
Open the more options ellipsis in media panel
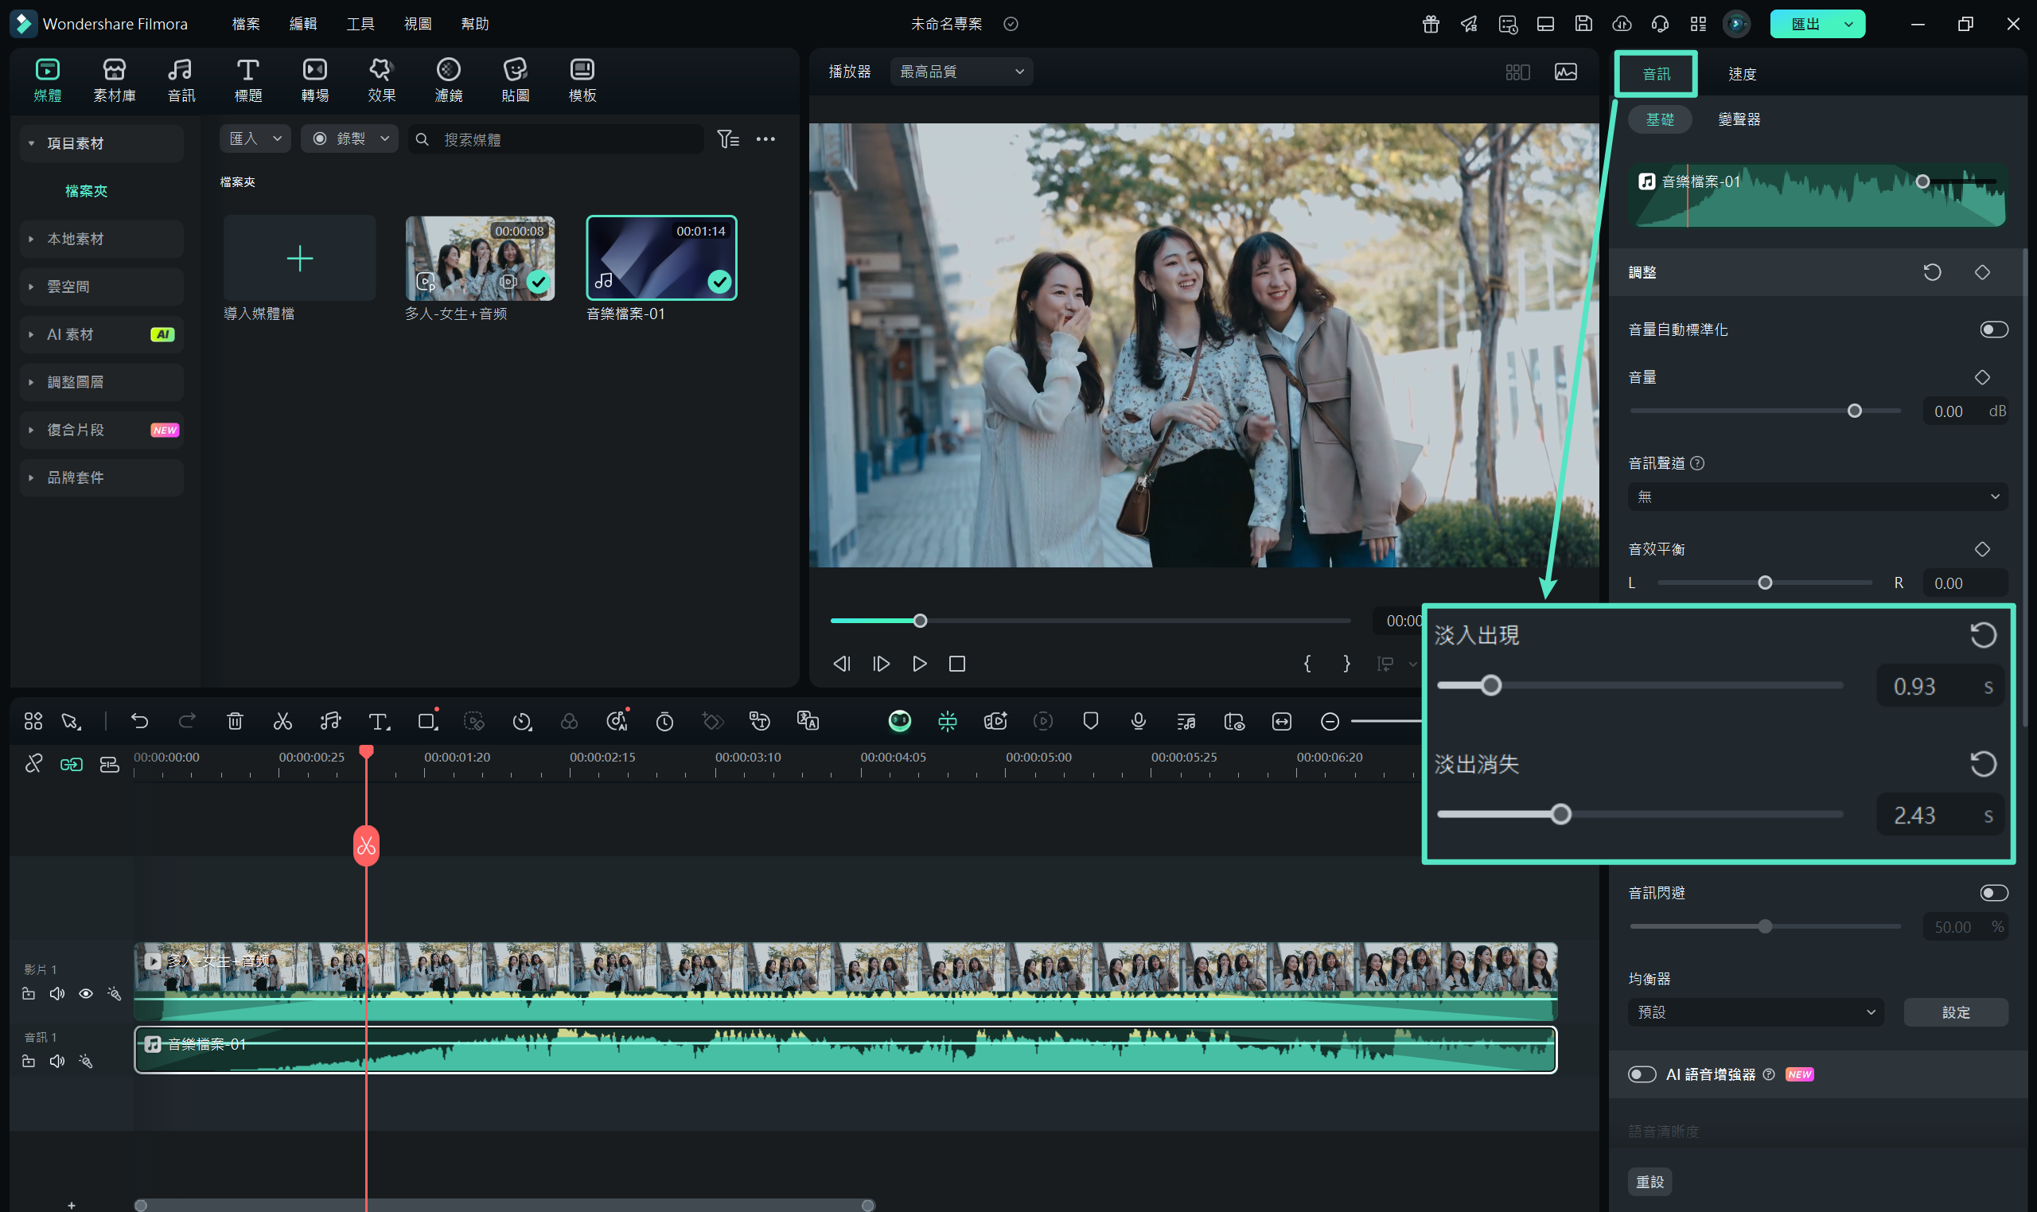click(765, 138)
